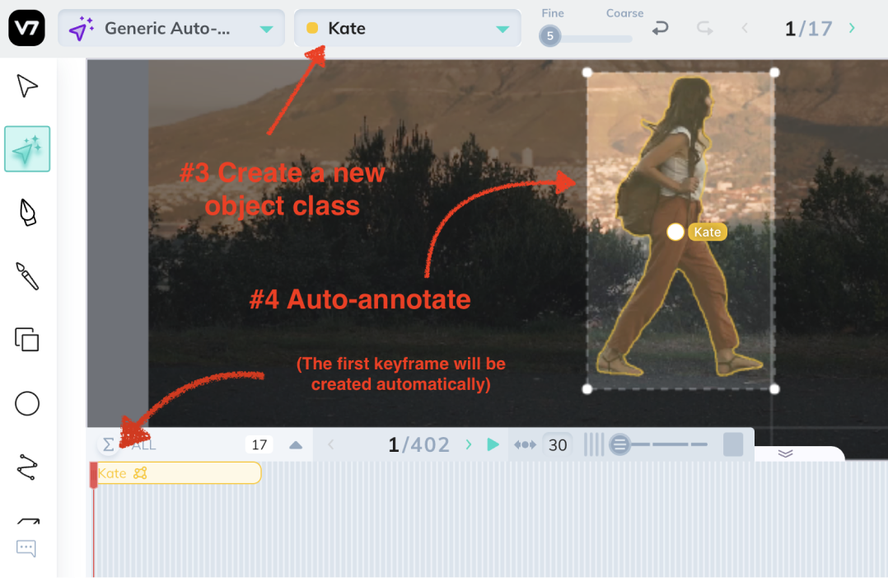Activate the Auto-Annotate magic wand tool
888x578 pixels.
click(27, 149)
